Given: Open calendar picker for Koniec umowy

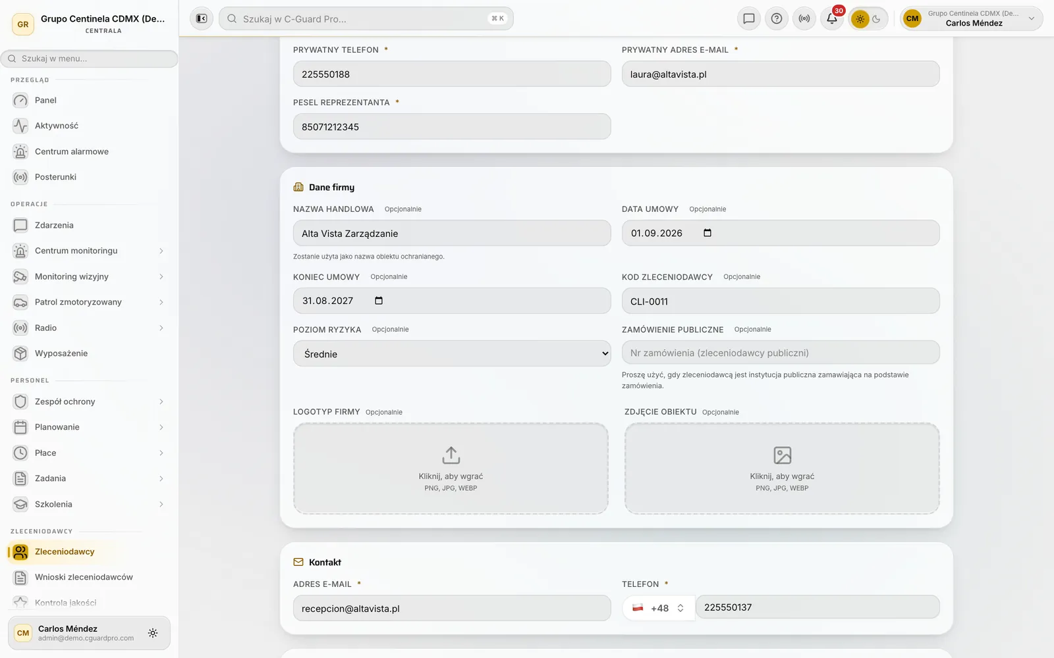Looking at the screenshot, I should tap(379, 301).
